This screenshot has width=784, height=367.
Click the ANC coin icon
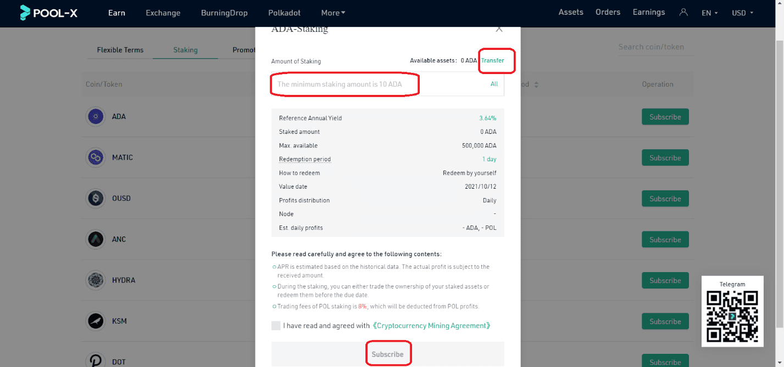(96, 239)
